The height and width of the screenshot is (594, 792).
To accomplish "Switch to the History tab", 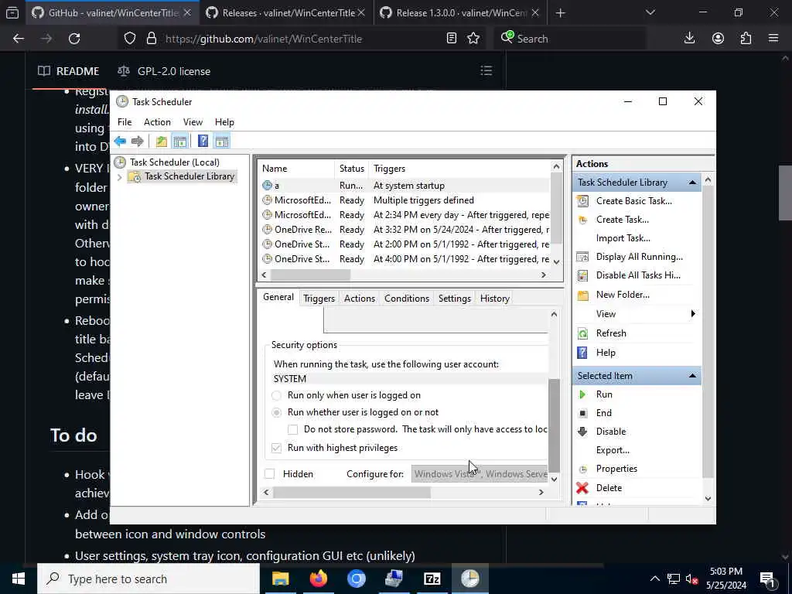I will pyautogui.click(x=494, y=299).
